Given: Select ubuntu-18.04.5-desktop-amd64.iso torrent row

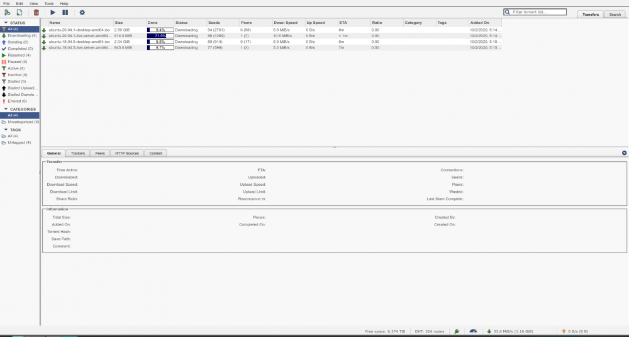Looking at the screenshot, I should [x=271, y=42].
